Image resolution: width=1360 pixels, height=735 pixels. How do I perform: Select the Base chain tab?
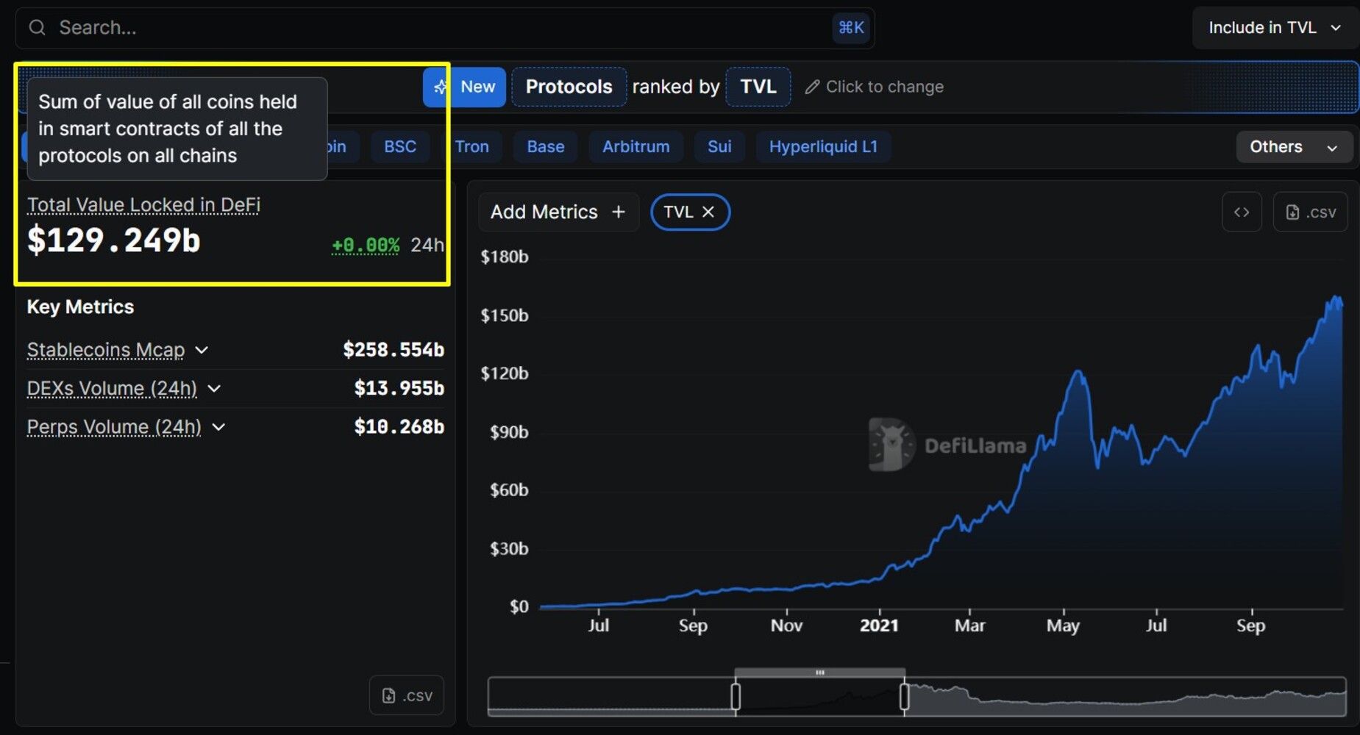click(x=545, y=146)
